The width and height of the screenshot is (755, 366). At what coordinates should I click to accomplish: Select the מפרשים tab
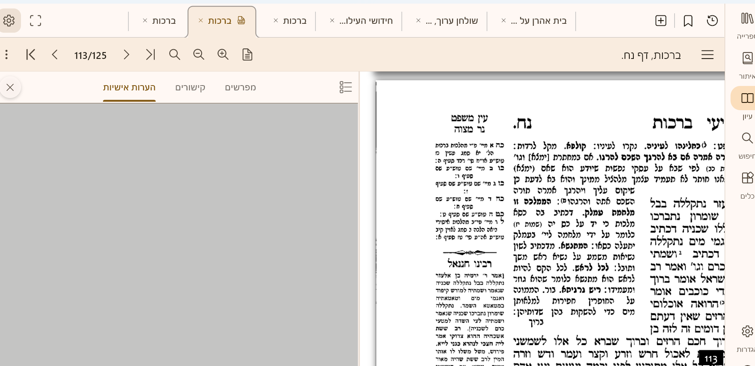point(240,88)
